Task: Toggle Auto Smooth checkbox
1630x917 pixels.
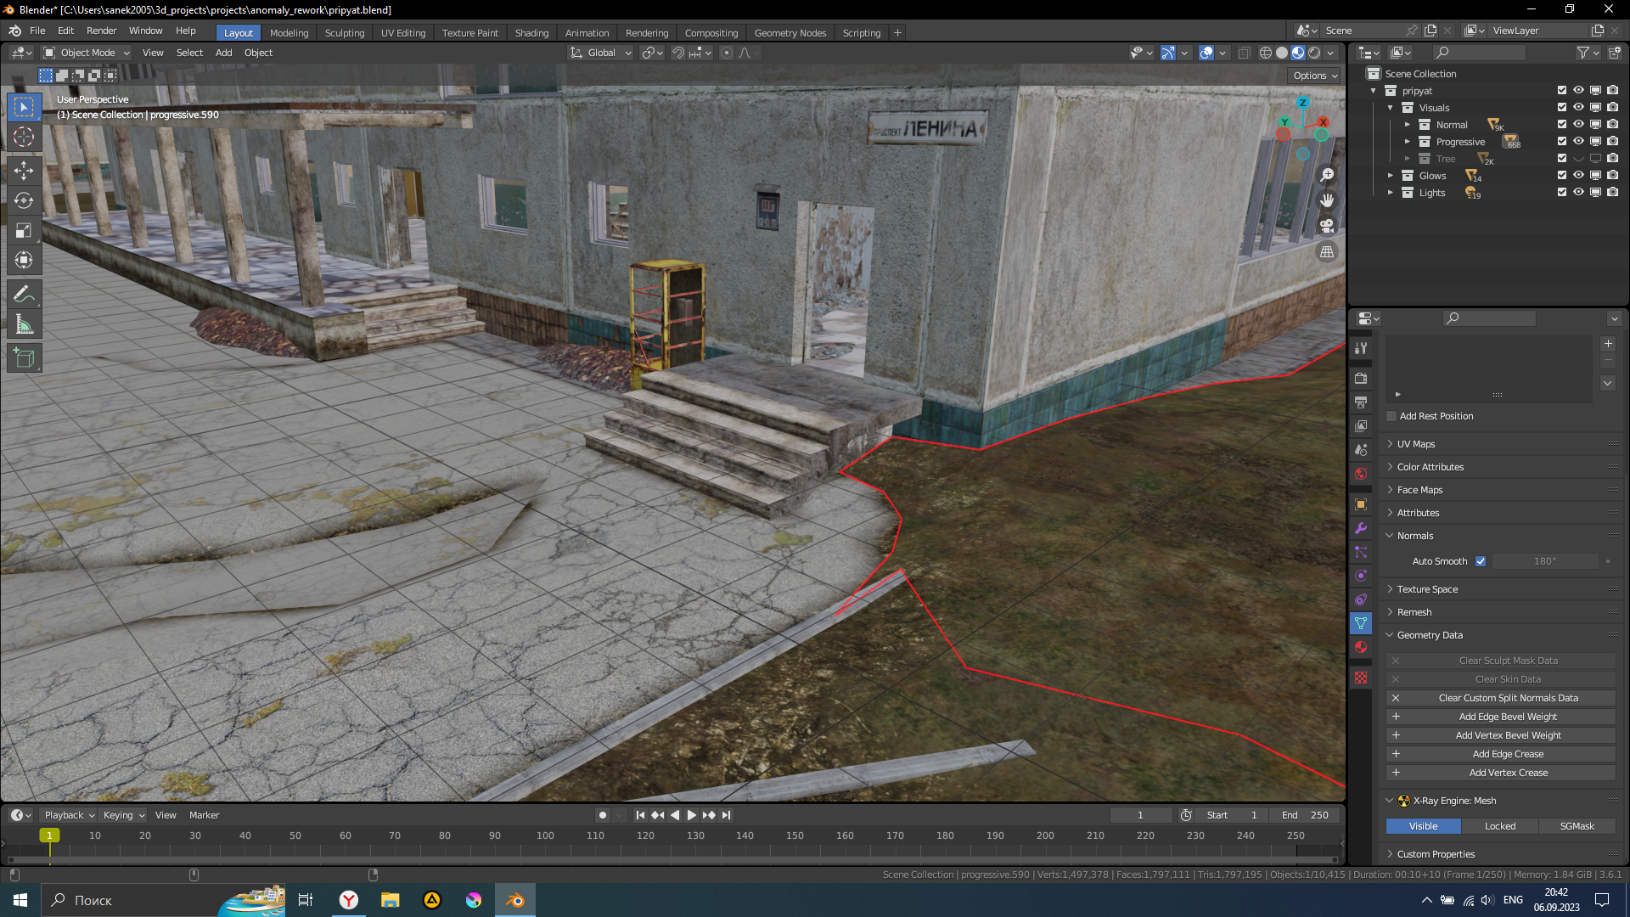Action: 1481,561
